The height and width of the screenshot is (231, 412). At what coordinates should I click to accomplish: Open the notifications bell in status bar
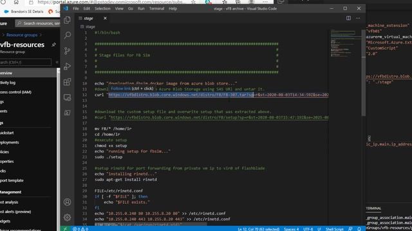pyautogui.click(x=359, y=229)
